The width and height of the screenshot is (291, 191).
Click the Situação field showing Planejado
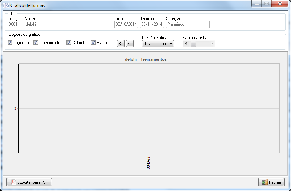(x=187, y=24)
